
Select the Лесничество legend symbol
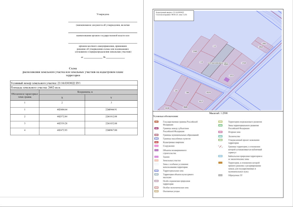[x=220, y=136]
